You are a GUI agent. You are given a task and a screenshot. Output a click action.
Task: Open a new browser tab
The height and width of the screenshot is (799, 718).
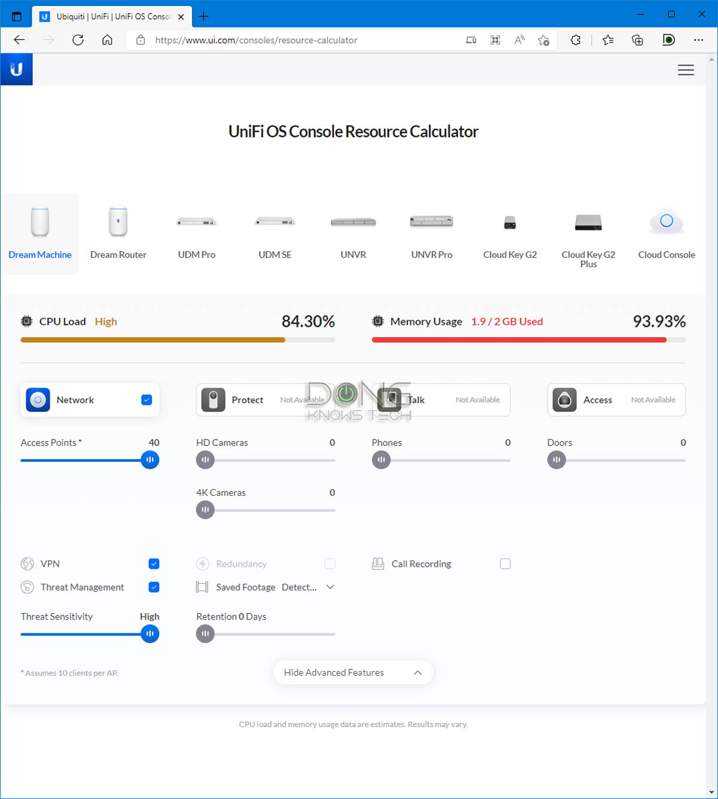[x=203, y=16]
